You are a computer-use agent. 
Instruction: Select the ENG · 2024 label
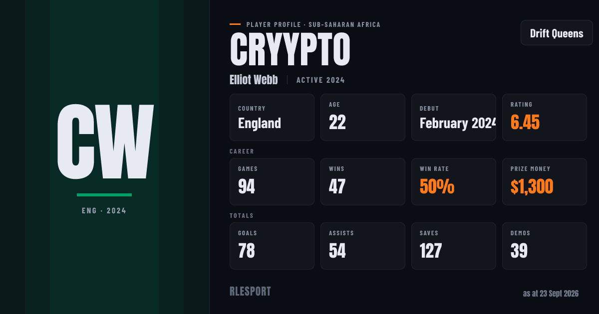pos(104,211)
